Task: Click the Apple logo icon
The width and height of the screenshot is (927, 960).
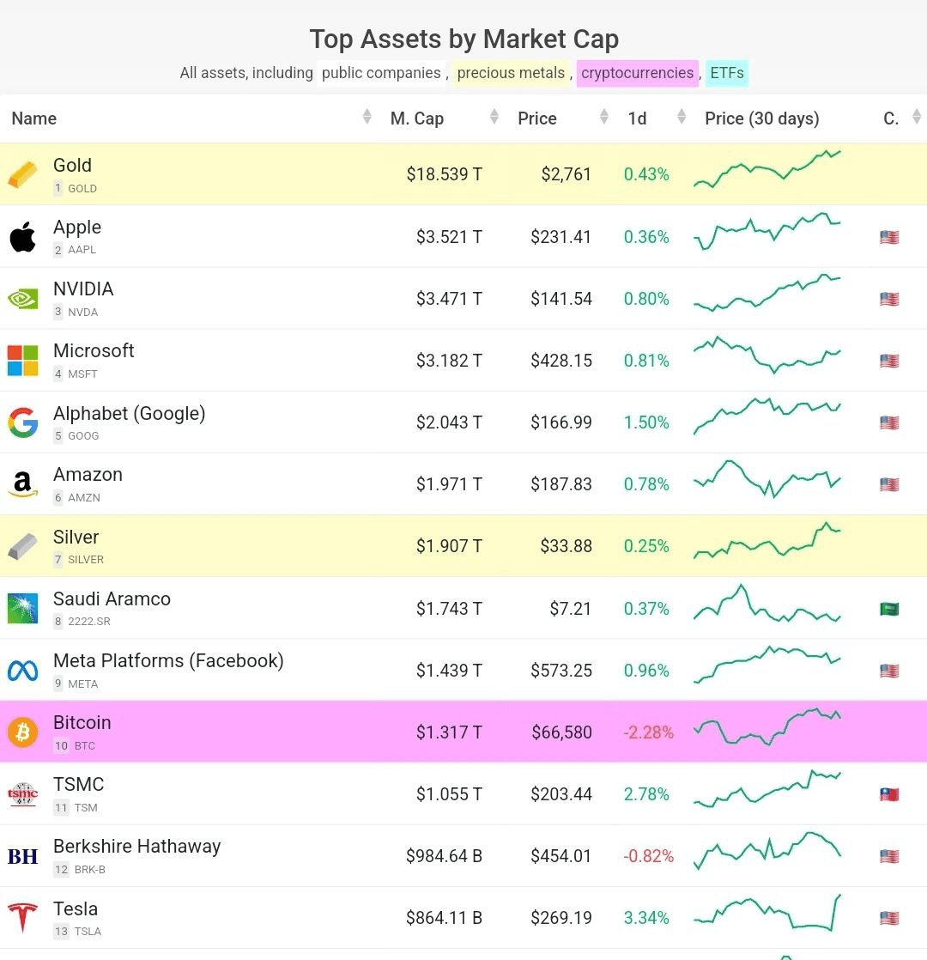Action: [x=22, y=237]
